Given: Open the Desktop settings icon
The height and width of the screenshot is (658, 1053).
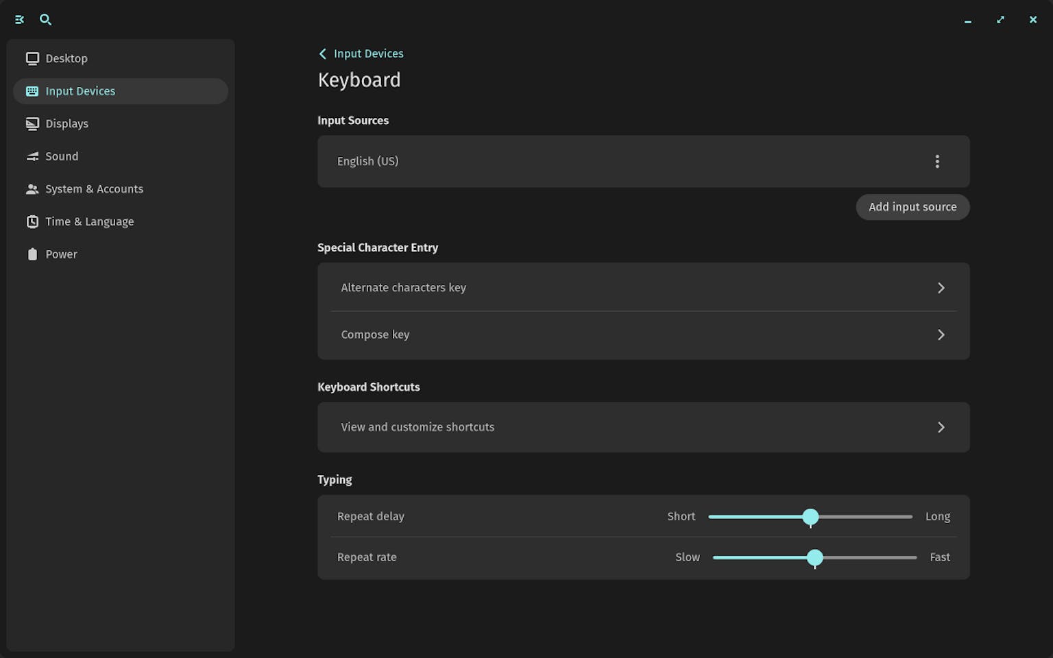Looking at the screenshot, I should (x=32, y=58).
